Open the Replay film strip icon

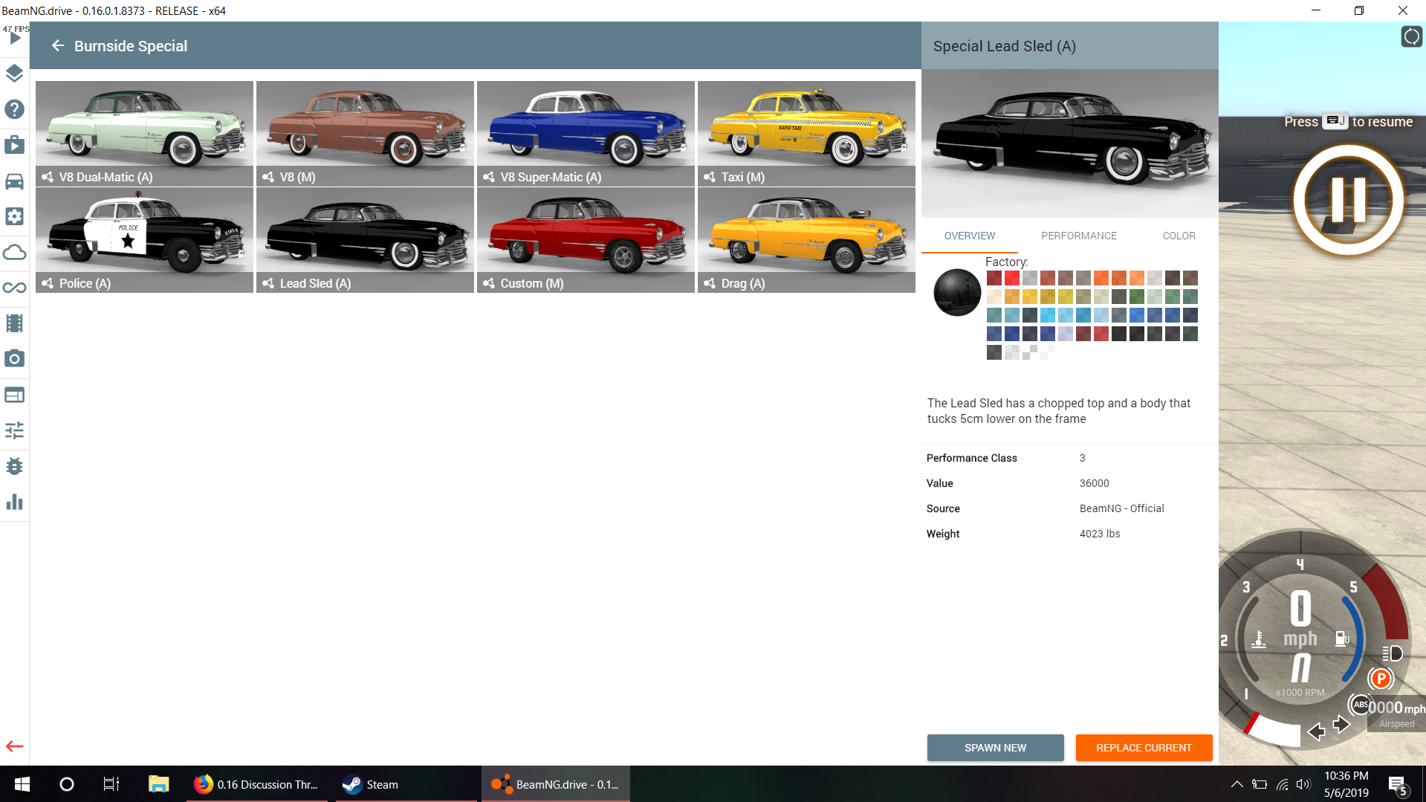coord(14,323)
